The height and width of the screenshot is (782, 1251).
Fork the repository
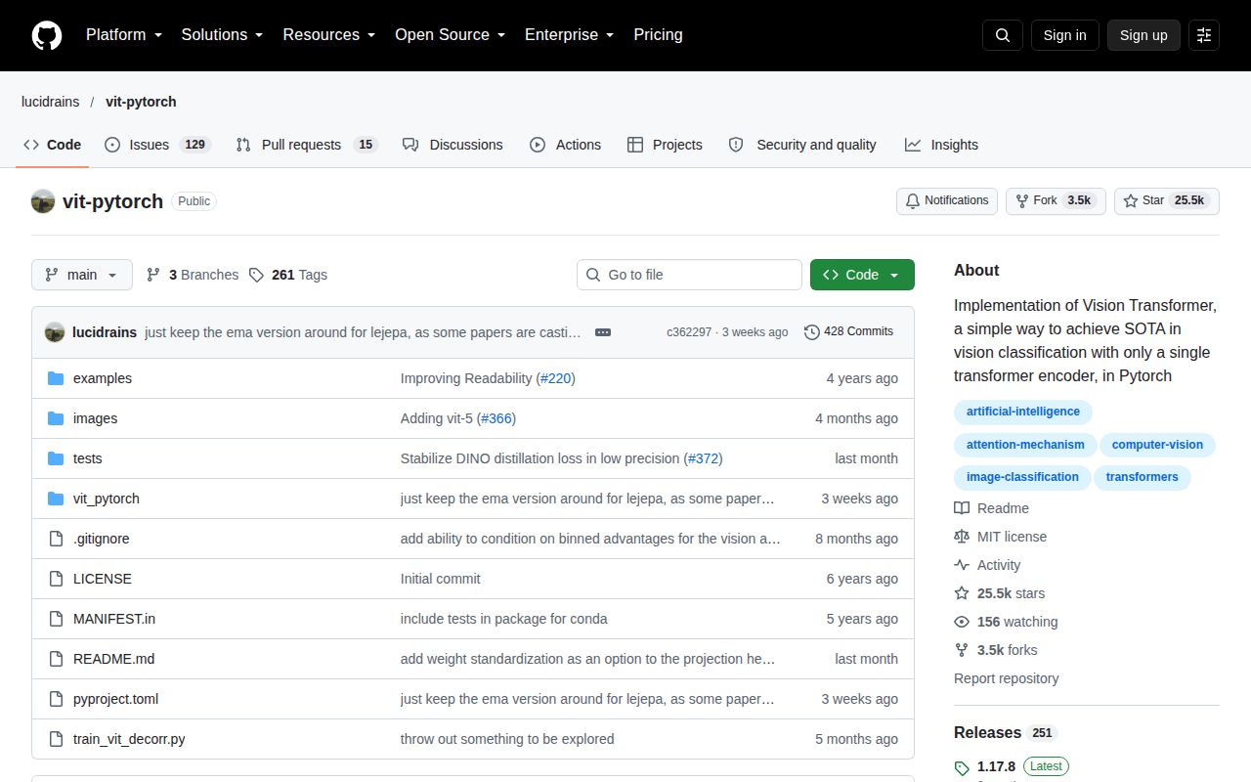point(1056,201)
